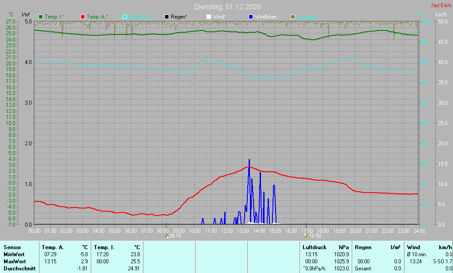
Task: Click the sunset icon at 16:58
Action: pos(306,235)
